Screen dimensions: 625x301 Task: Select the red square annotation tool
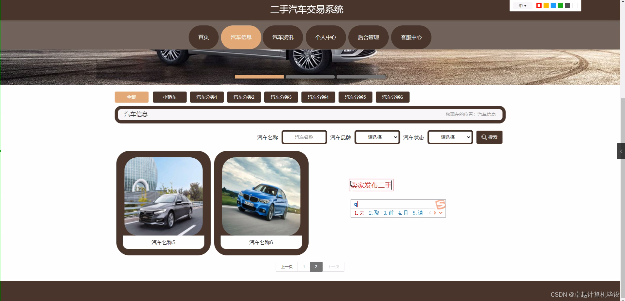(539, 6)
